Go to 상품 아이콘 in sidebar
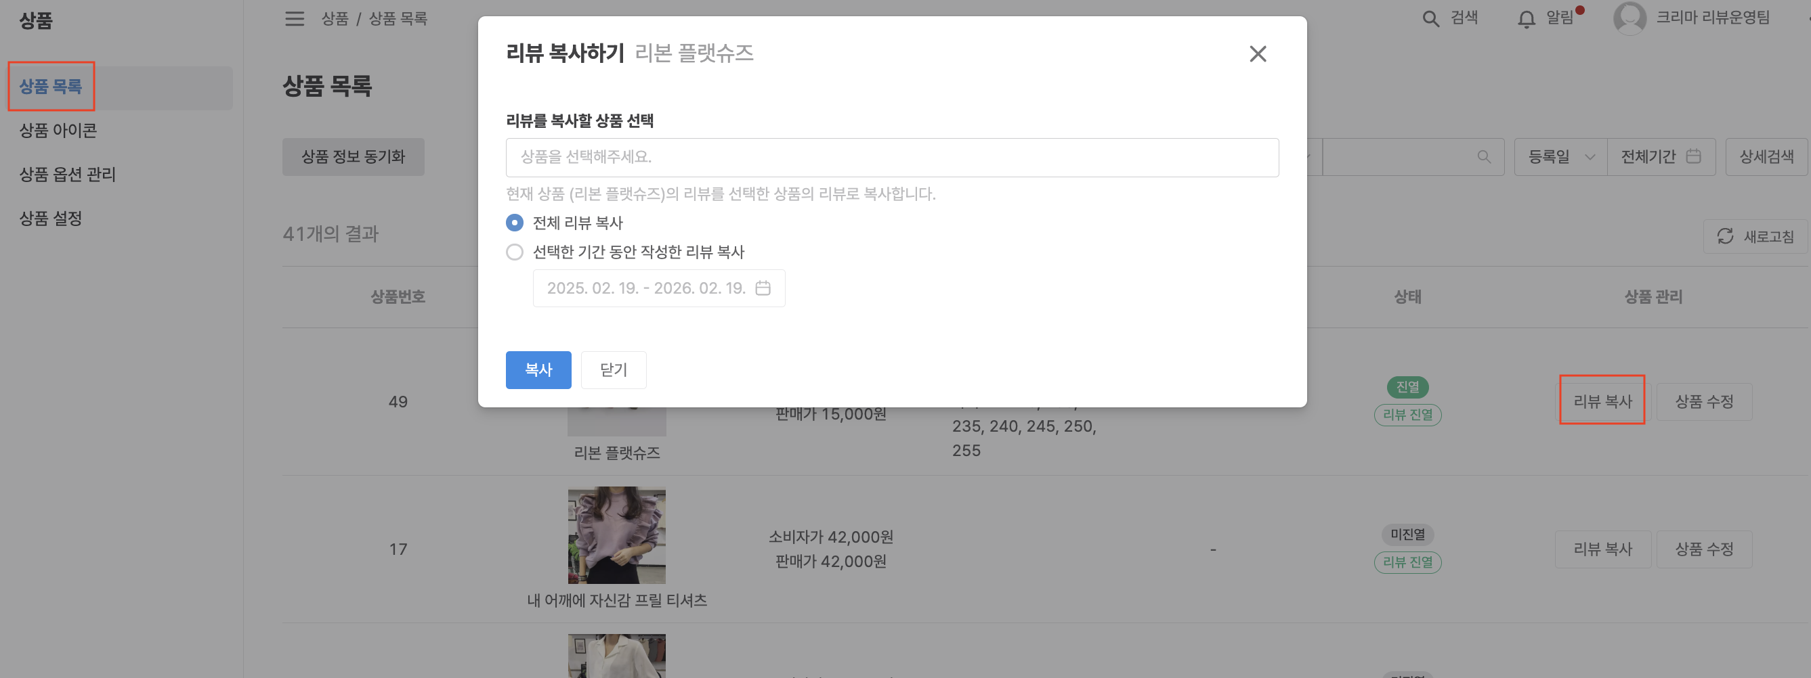 58,131
